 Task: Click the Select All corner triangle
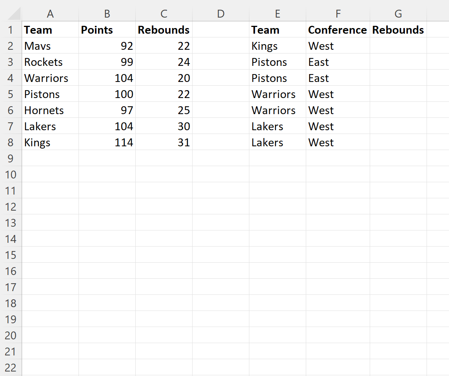14,14
